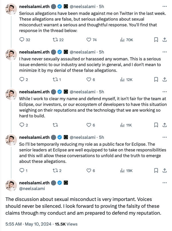
Task: Click the neelsalami.eth name on the first tweet
Action: 34,7
